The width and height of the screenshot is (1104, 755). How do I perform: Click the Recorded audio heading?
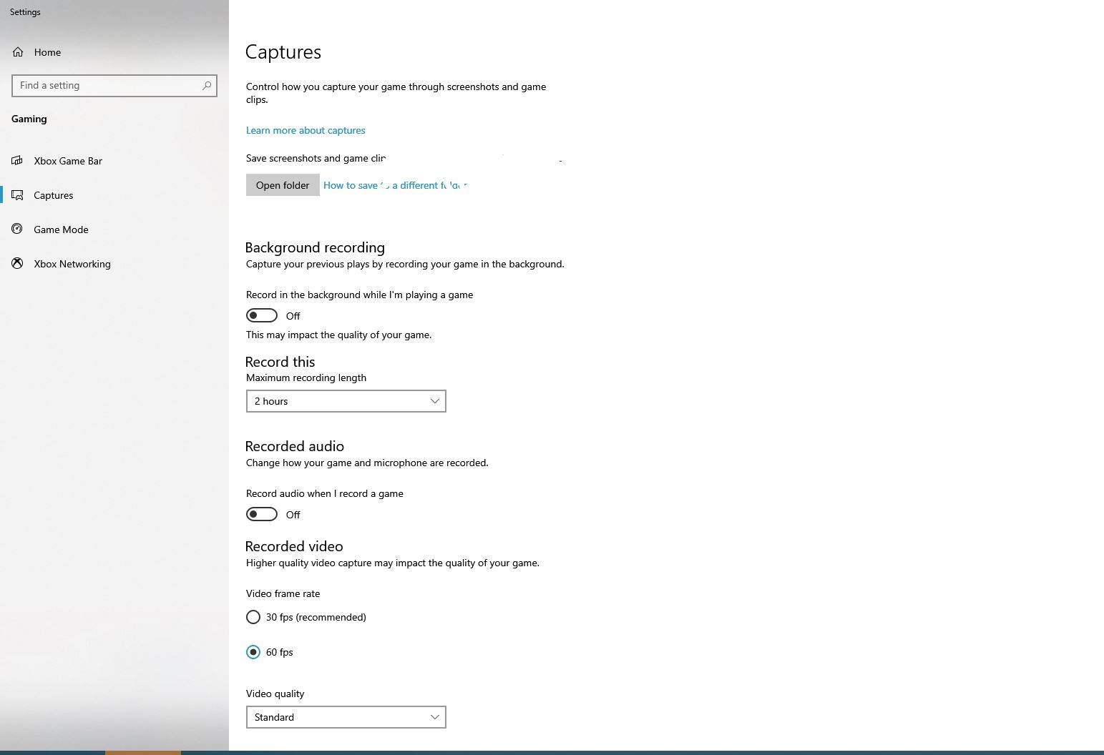pos(295,446)
